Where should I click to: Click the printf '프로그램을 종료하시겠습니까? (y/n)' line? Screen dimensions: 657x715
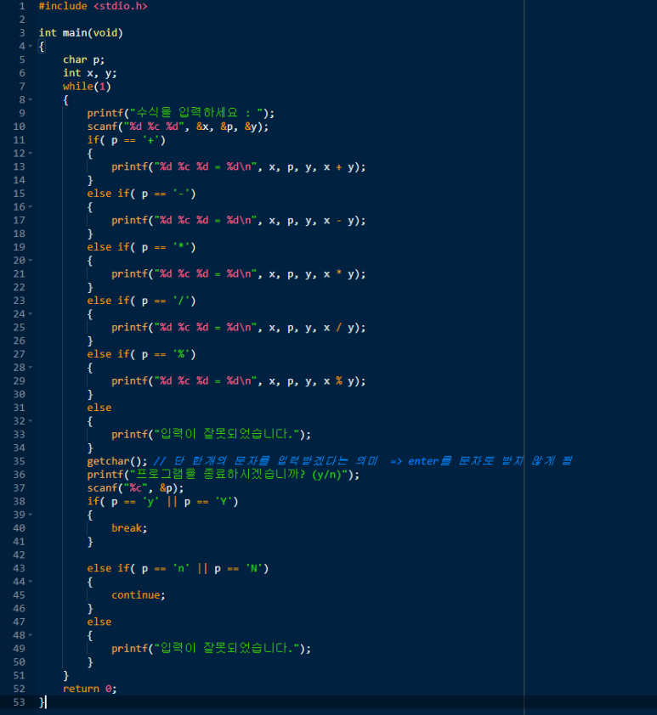pos(223,474)
